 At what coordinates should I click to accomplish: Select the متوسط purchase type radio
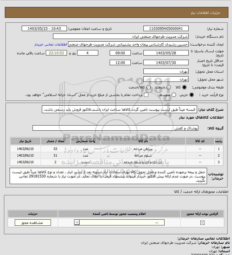click(x=174, y=95)
